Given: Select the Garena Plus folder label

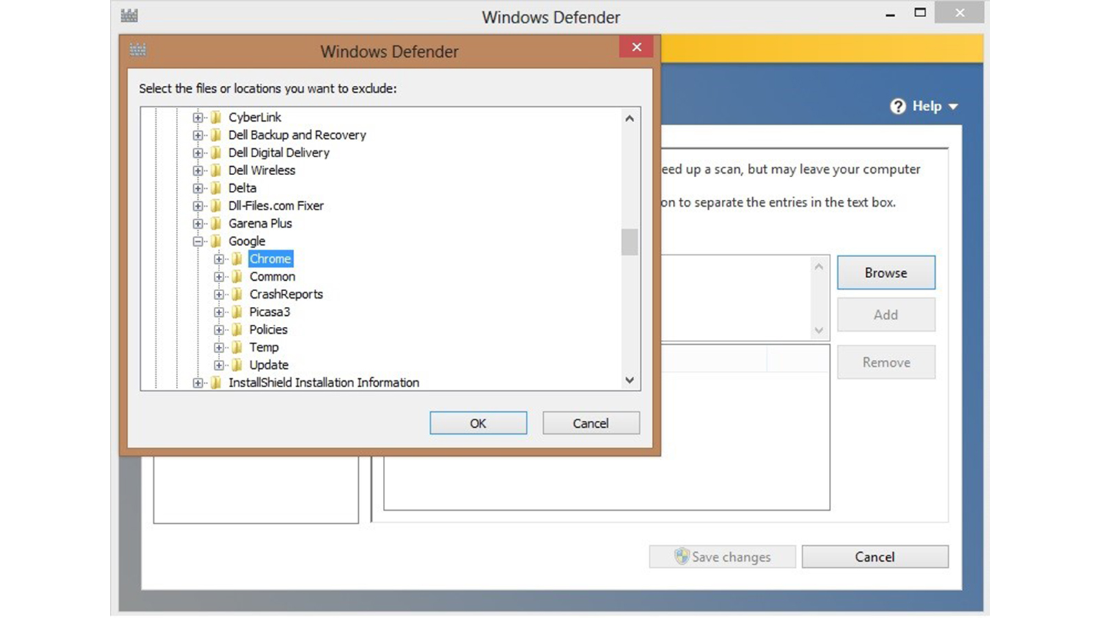Looking at the screenshot, I should [x=260, y=224].
